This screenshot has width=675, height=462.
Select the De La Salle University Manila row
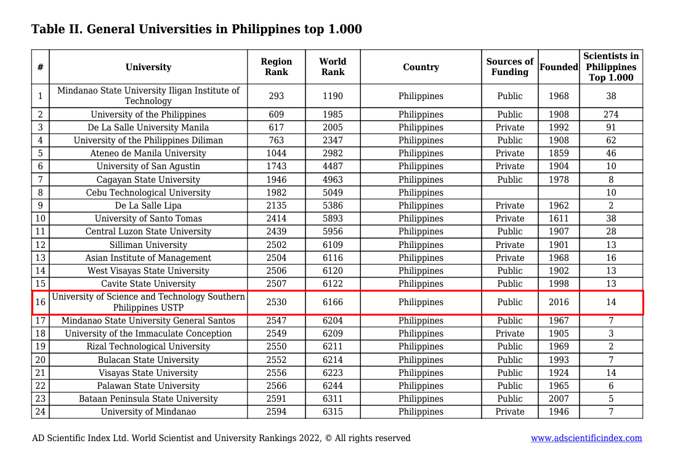click(148, 127)
